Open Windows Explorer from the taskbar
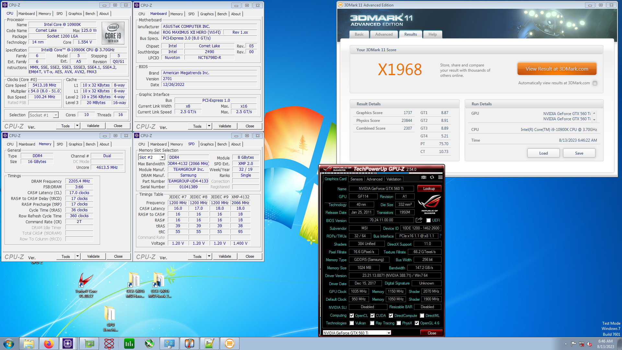 click(x=29, y=344)
